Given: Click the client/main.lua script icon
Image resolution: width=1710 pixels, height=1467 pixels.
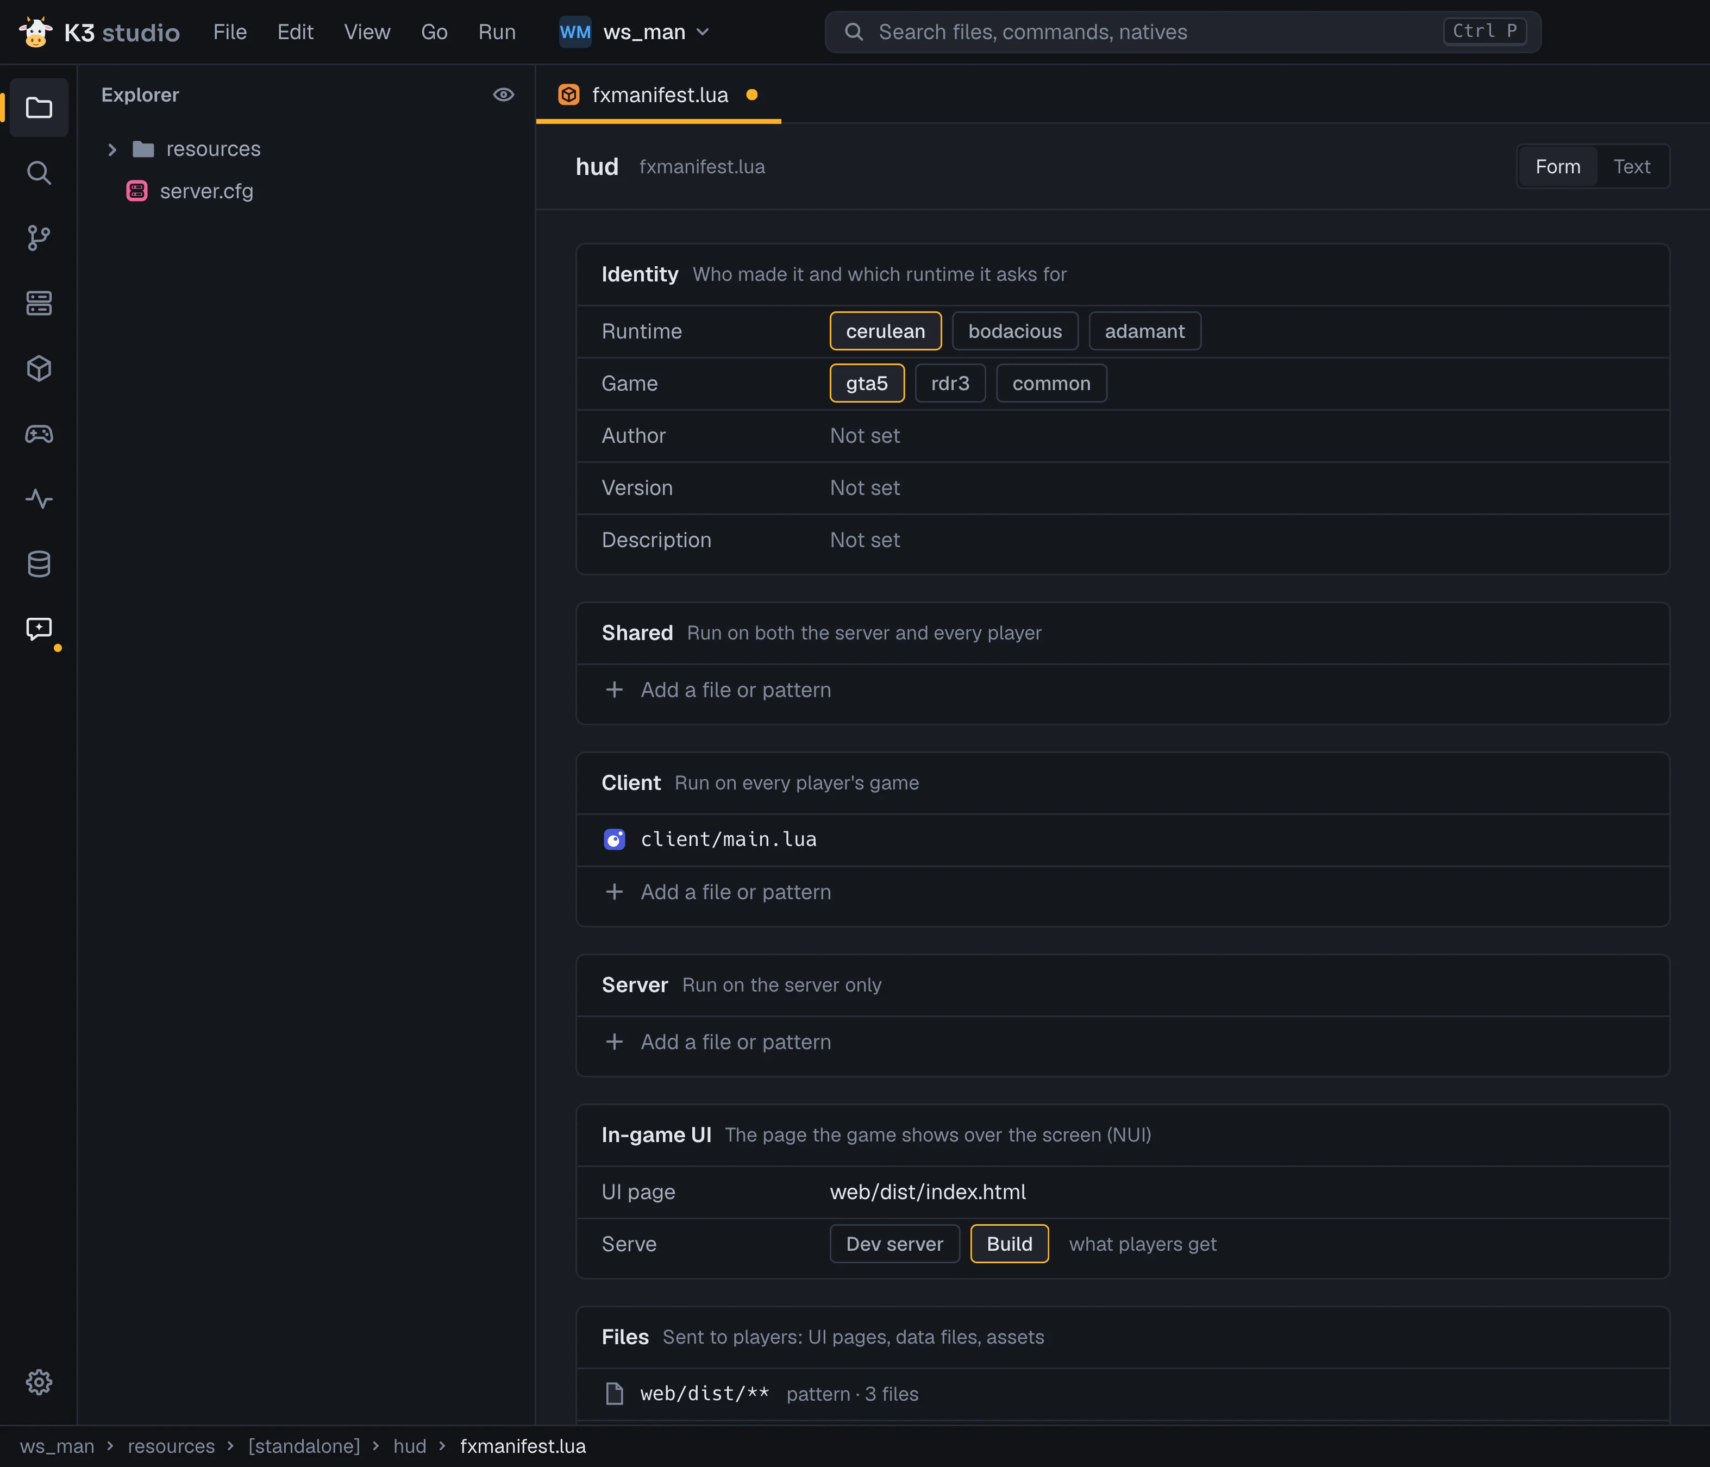Looking at the screenshot, I should click(x=614, y=839).
